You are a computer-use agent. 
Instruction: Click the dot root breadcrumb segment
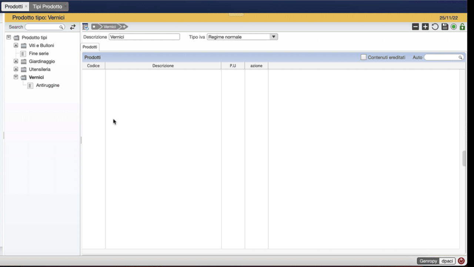[95, 27]
